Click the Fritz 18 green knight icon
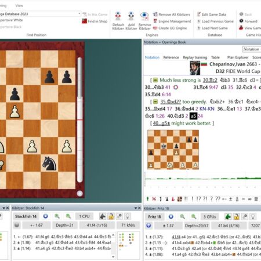 (x=228, y=216)
